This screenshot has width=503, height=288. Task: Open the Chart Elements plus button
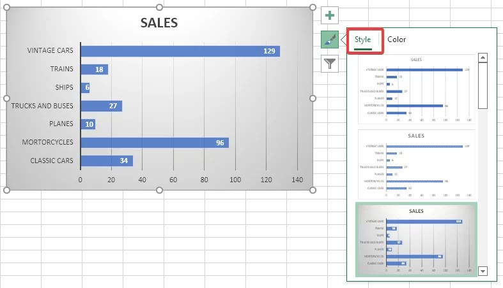[x=330, y=15]
